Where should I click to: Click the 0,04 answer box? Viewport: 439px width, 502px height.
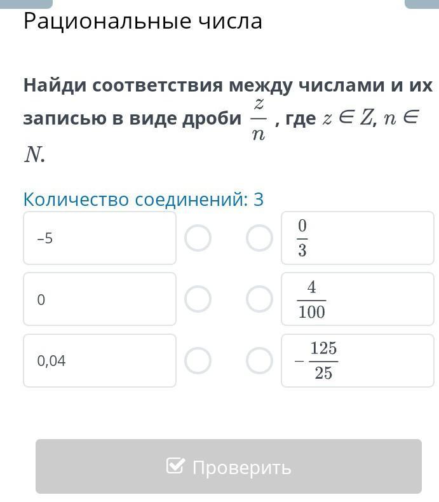pyautogui.click(x=100, y=361)
